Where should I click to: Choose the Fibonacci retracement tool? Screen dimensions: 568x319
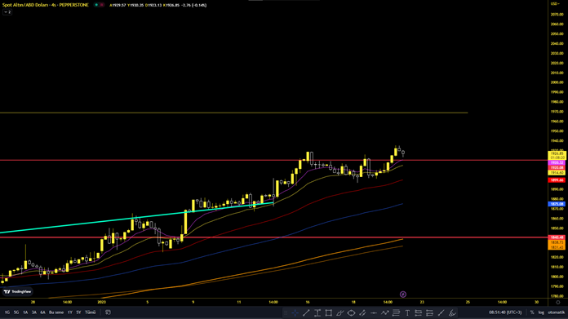point(396,312)
